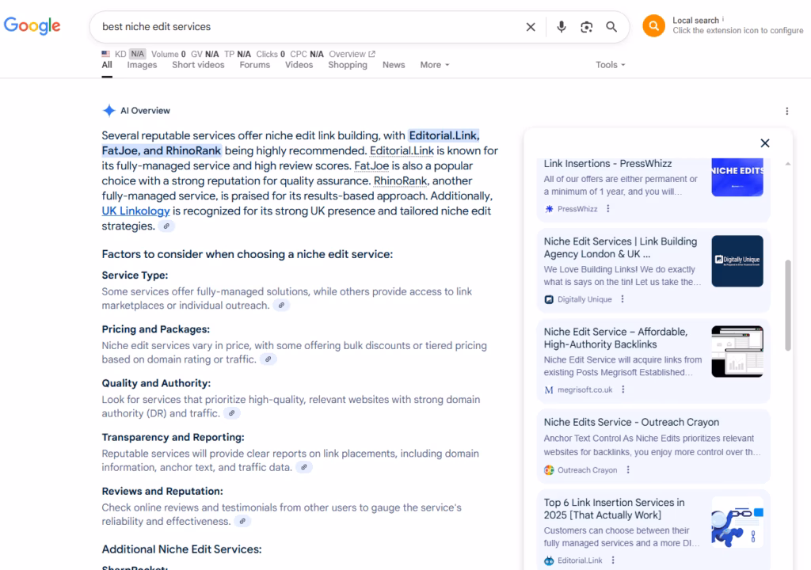Open the Tools dropdown
This screenshot has width=811, height=570.
tap(611, 65)
